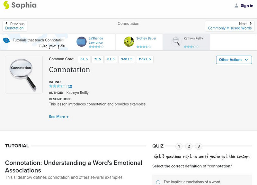Open the Other Actions dropdown
Image resolution: width=257 pixels, height=185 pixels.
point(234,60)
